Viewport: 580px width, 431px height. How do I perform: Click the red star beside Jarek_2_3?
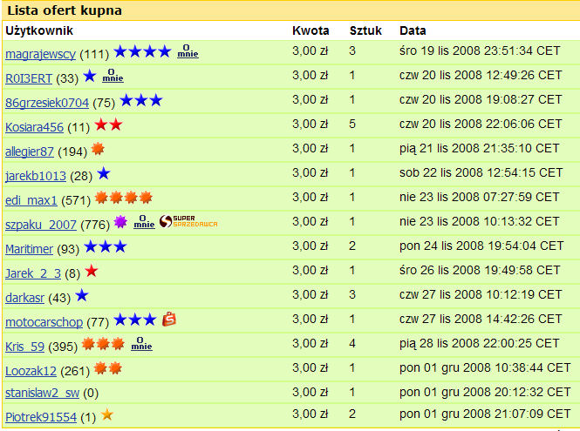pyautogui.click(x=92, y=271)
